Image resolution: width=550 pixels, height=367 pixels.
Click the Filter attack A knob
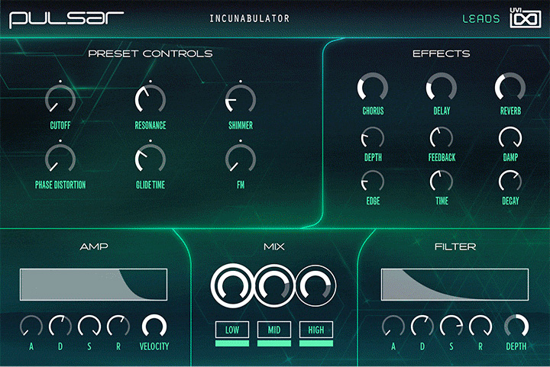393,326
